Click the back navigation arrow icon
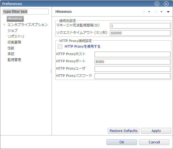Screen dimensions: 173x149 144,12
